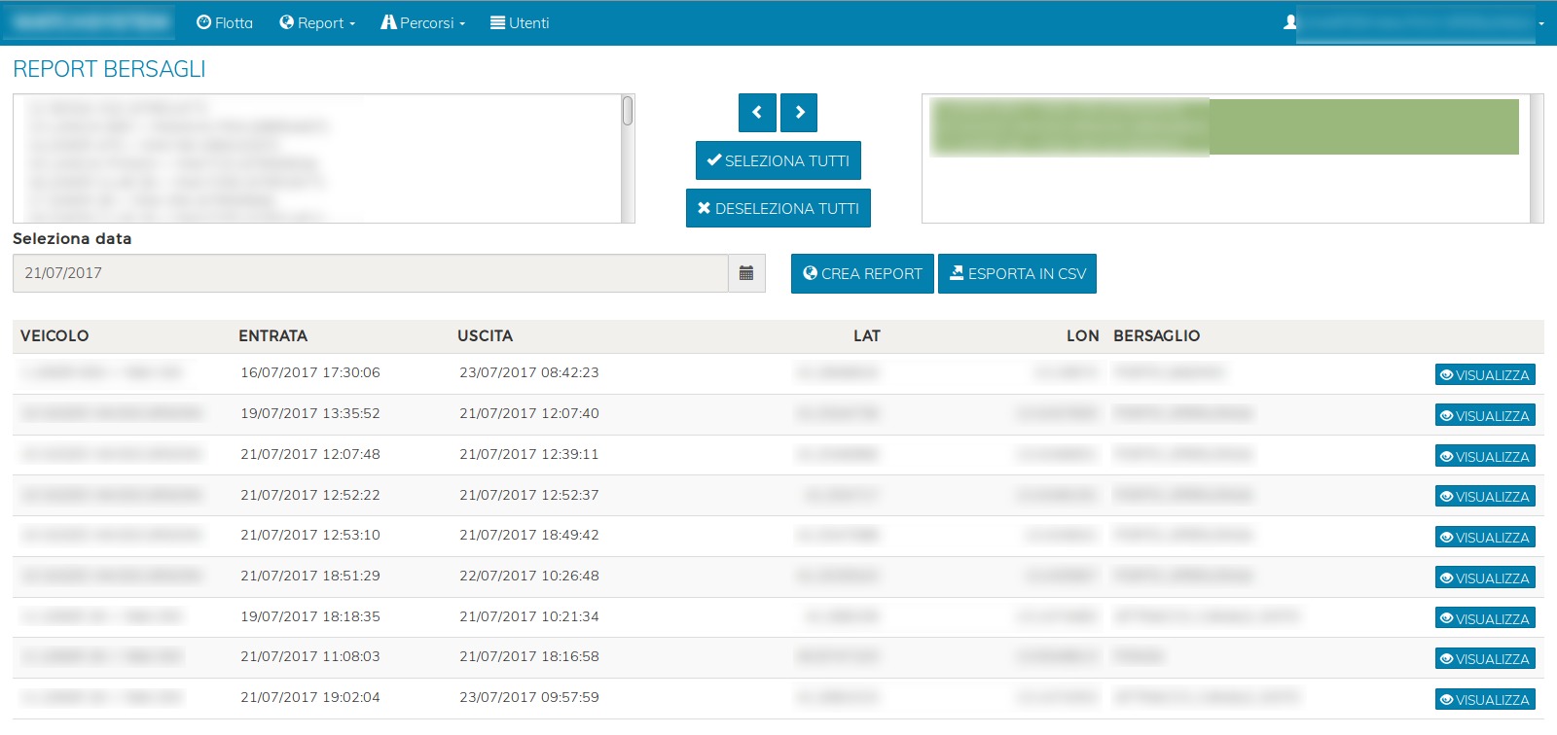Select the green highlighted item in right list

coord(1223,126)
